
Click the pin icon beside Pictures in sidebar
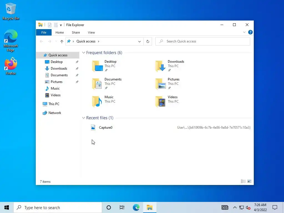[77, 82]
